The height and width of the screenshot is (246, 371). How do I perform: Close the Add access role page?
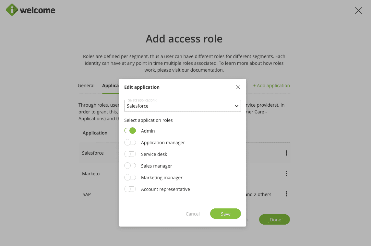[358, 11]
